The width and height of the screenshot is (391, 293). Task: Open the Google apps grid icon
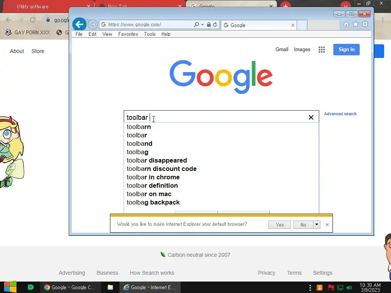point(322,50)
